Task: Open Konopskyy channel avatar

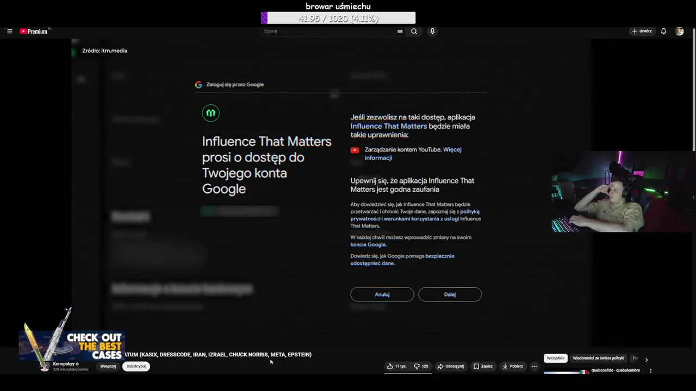Action: (45, 367)
